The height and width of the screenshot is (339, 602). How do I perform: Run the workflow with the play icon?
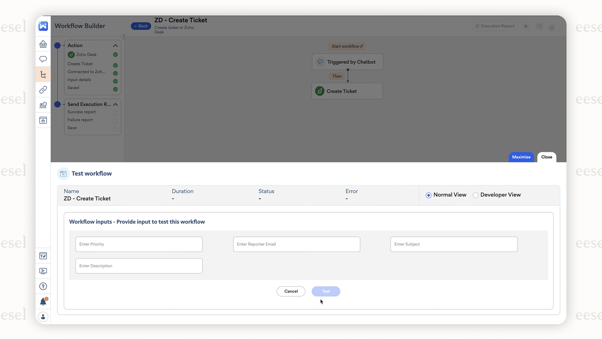click(x=526, y=26)
